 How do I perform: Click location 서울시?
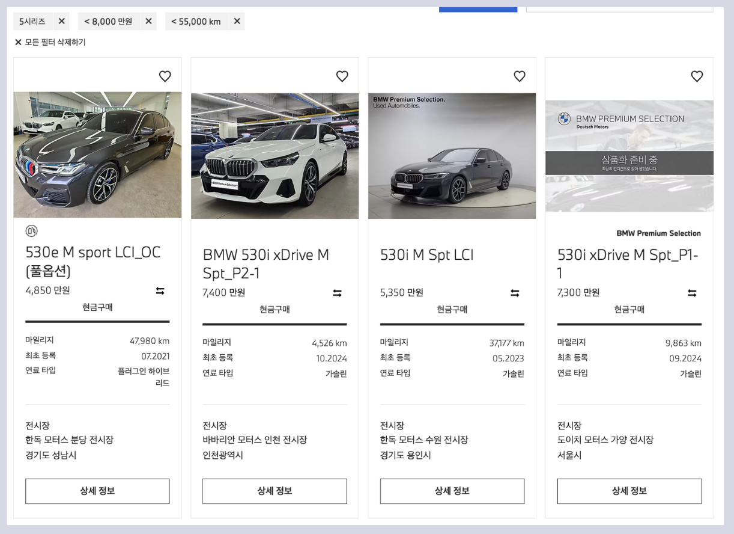(x=569, y=455)
